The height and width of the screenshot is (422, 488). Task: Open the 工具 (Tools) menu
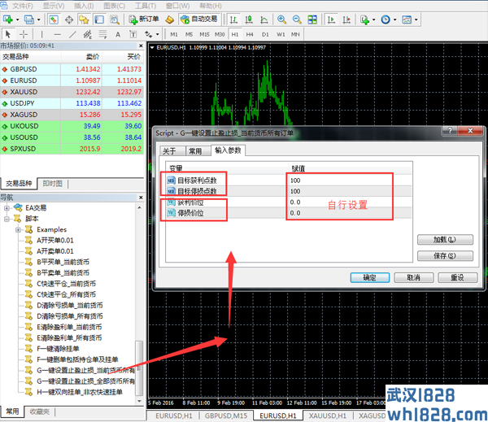pos(141,5)
